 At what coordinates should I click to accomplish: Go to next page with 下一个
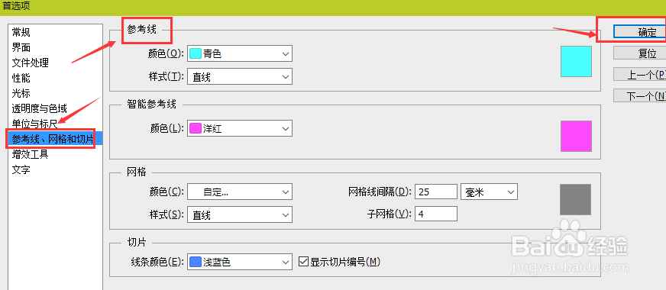click(x=640, y=96)
